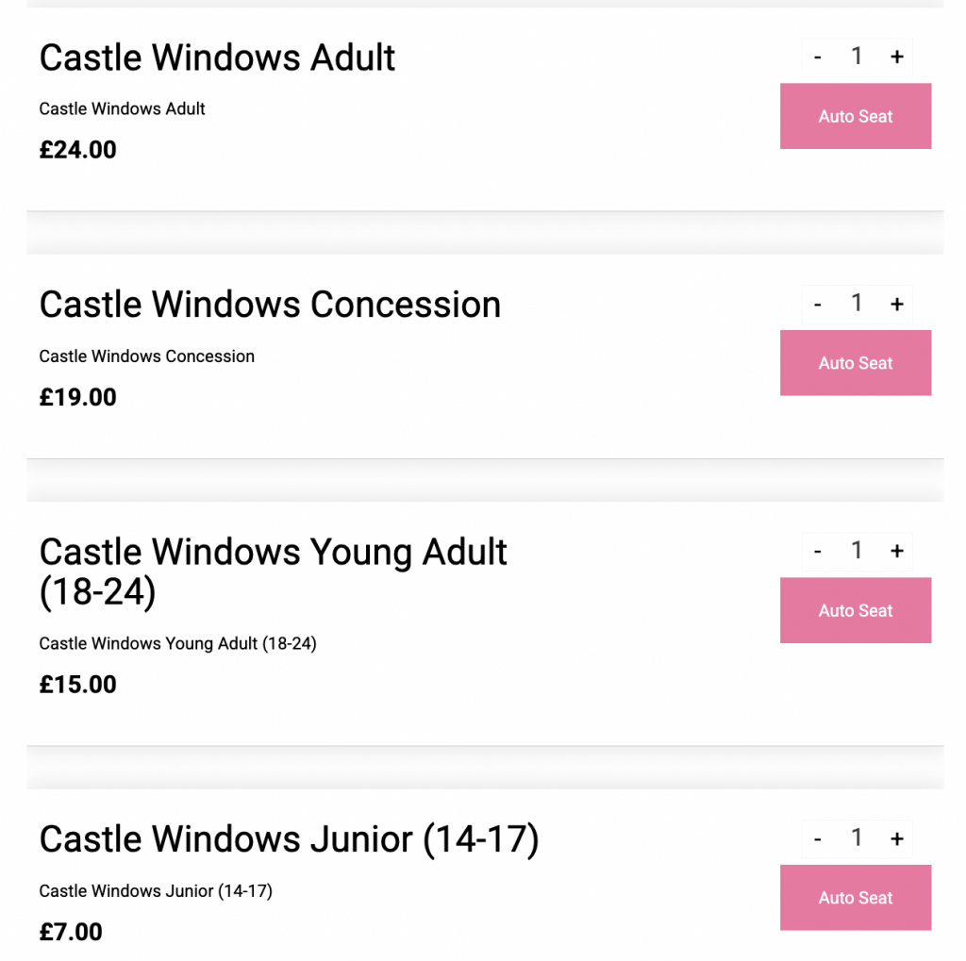Click the Adult ticket quantity field
966x961 pixels.
[x=857, y=58]
